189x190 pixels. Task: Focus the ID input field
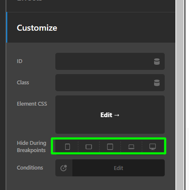click(104, 61)
